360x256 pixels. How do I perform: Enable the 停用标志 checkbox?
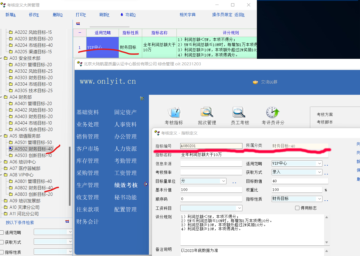tap(297, 208)
